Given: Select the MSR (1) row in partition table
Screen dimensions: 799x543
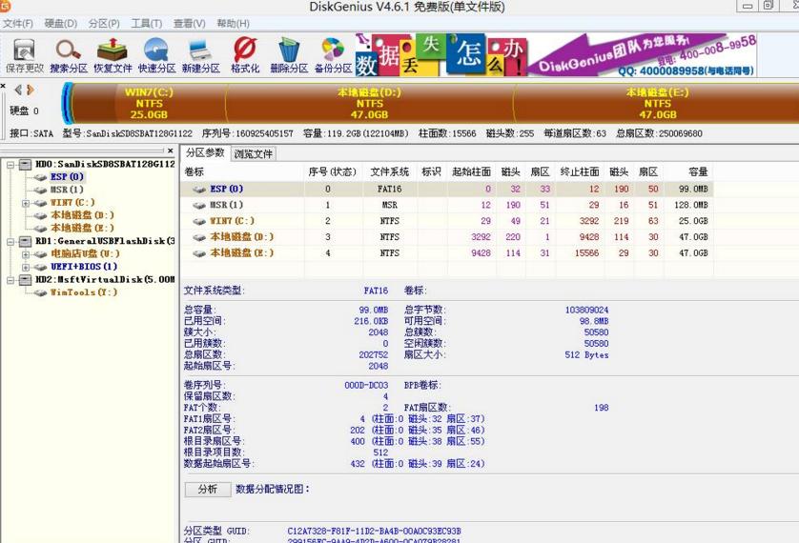Looking at the screenshot, I should (x=447, y=205).
